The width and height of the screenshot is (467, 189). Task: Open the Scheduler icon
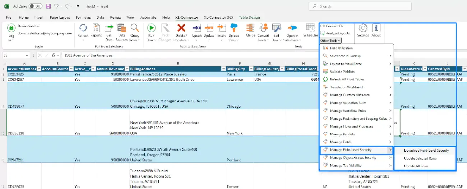[x=310, y=28]
